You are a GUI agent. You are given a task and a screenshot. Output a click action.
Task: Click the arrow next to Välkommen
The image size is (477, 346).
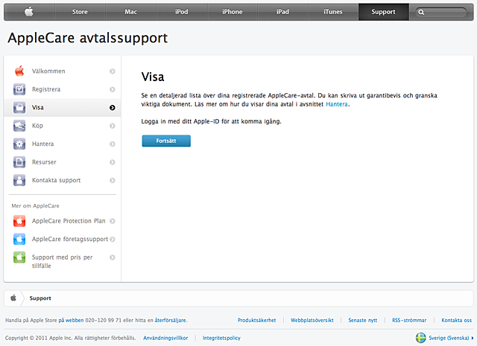(x=113, y=71)
